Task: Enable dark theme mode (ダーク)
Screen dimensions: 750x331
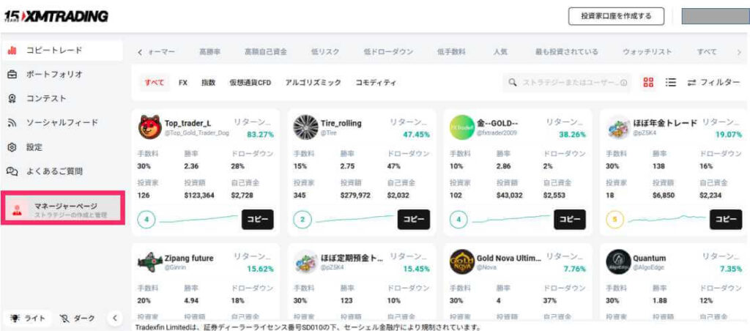Action: [78, 319]
